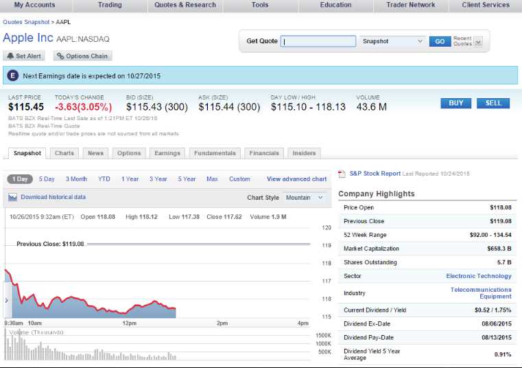Image resolution: width=522 pixels, height=368 pixels.
Task: Open the Tools menu
Action: [260, 5]
